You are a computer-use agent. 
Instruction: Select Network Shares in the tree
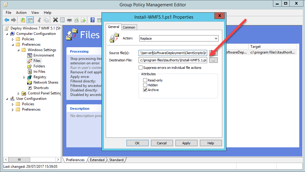[x=46, y=82]
